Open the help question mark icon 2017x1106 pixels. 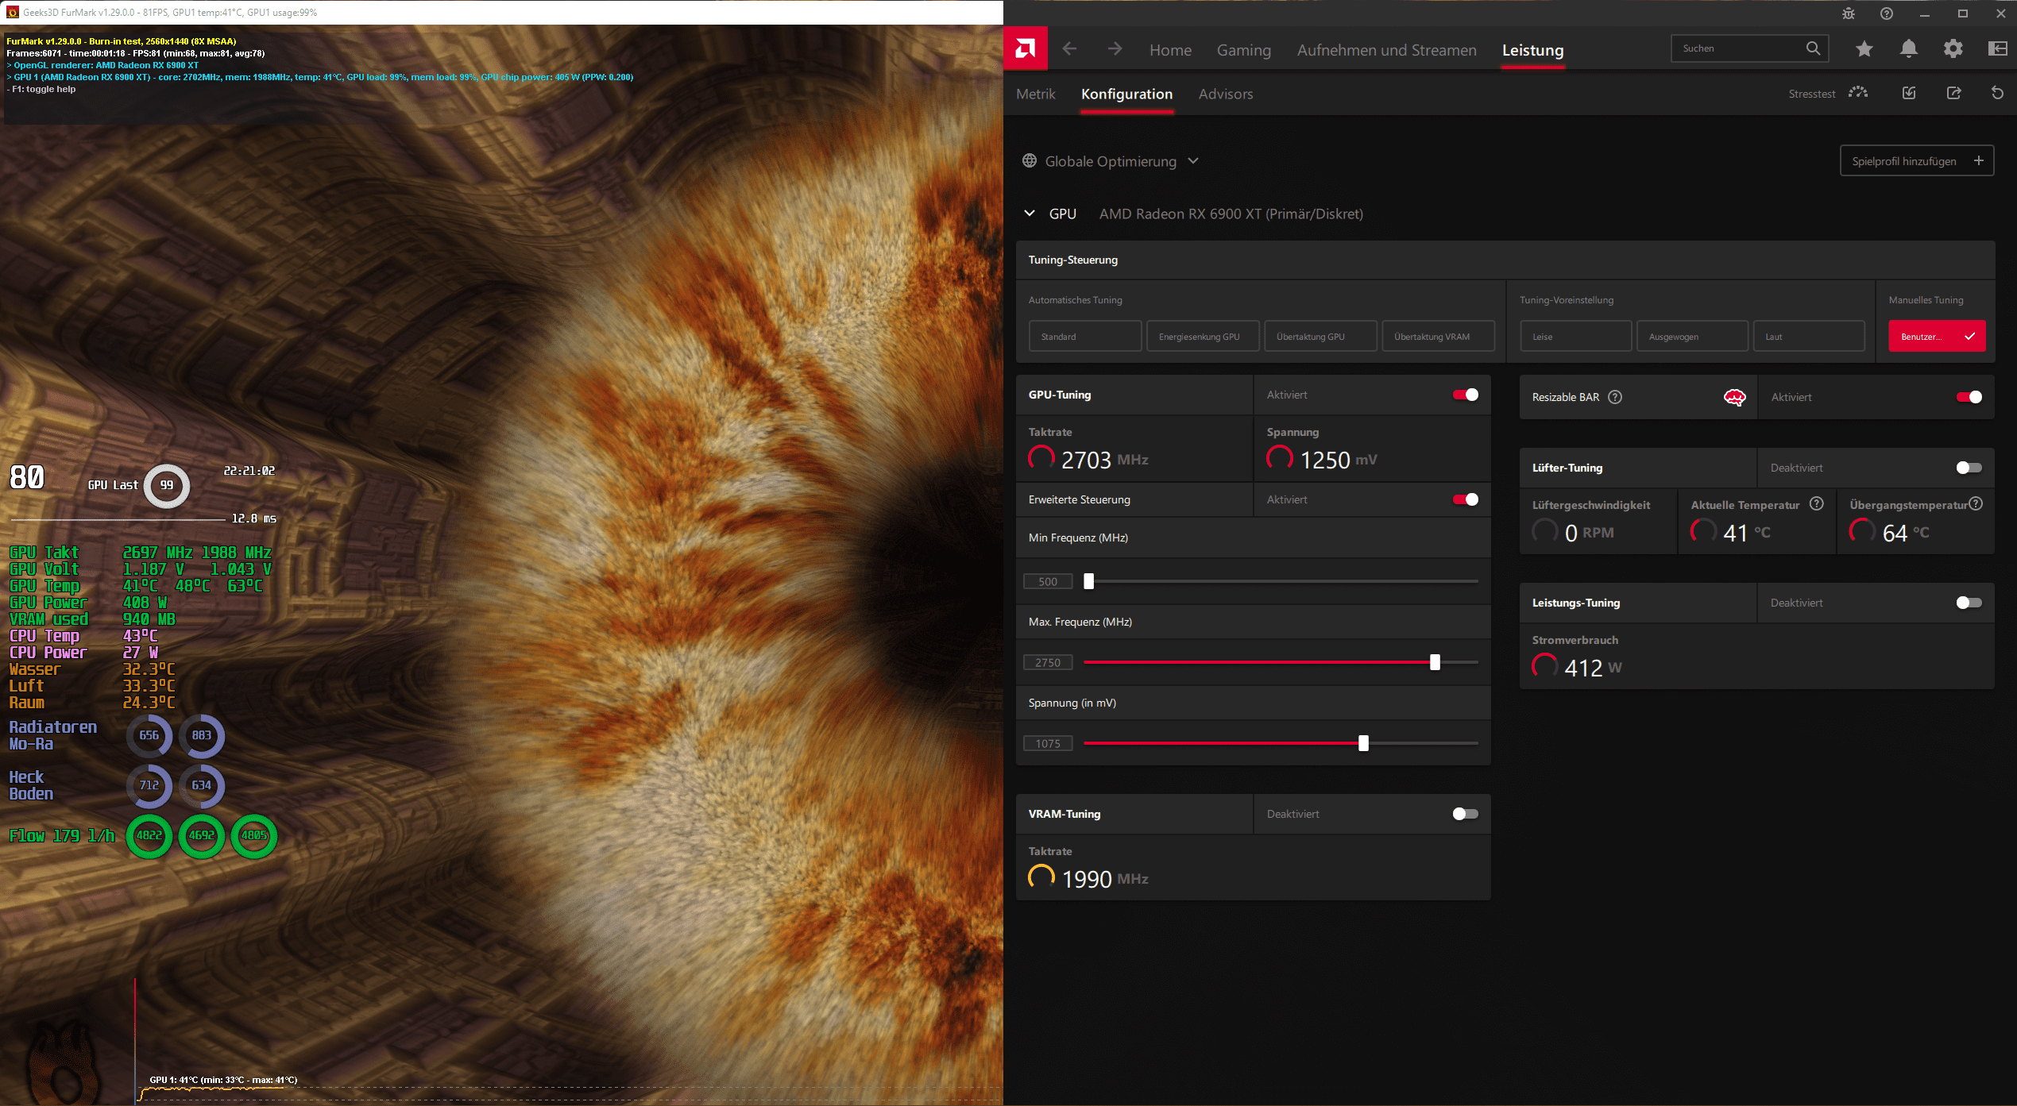pos(1887,13)
